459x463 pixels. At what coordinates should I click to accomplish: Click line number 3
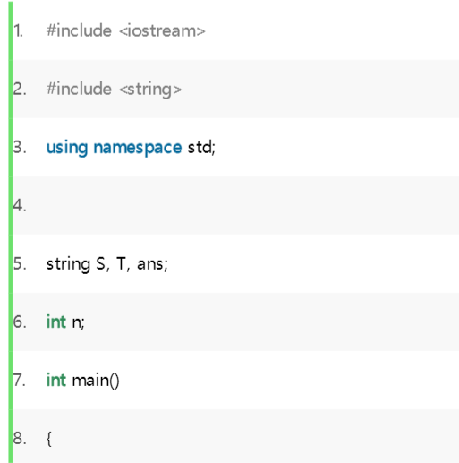pyautogui.click(x=20, y=147)
